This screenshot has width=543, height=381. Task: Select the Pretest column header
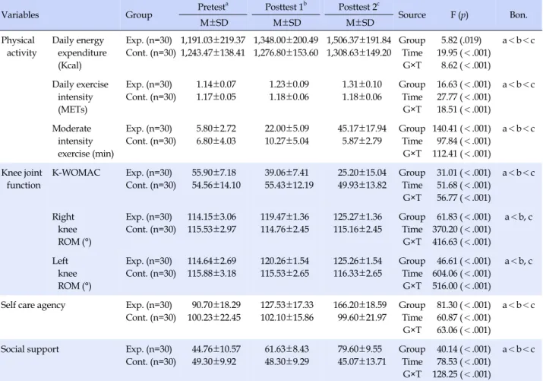pyautogui.click(x=213, y=7)
